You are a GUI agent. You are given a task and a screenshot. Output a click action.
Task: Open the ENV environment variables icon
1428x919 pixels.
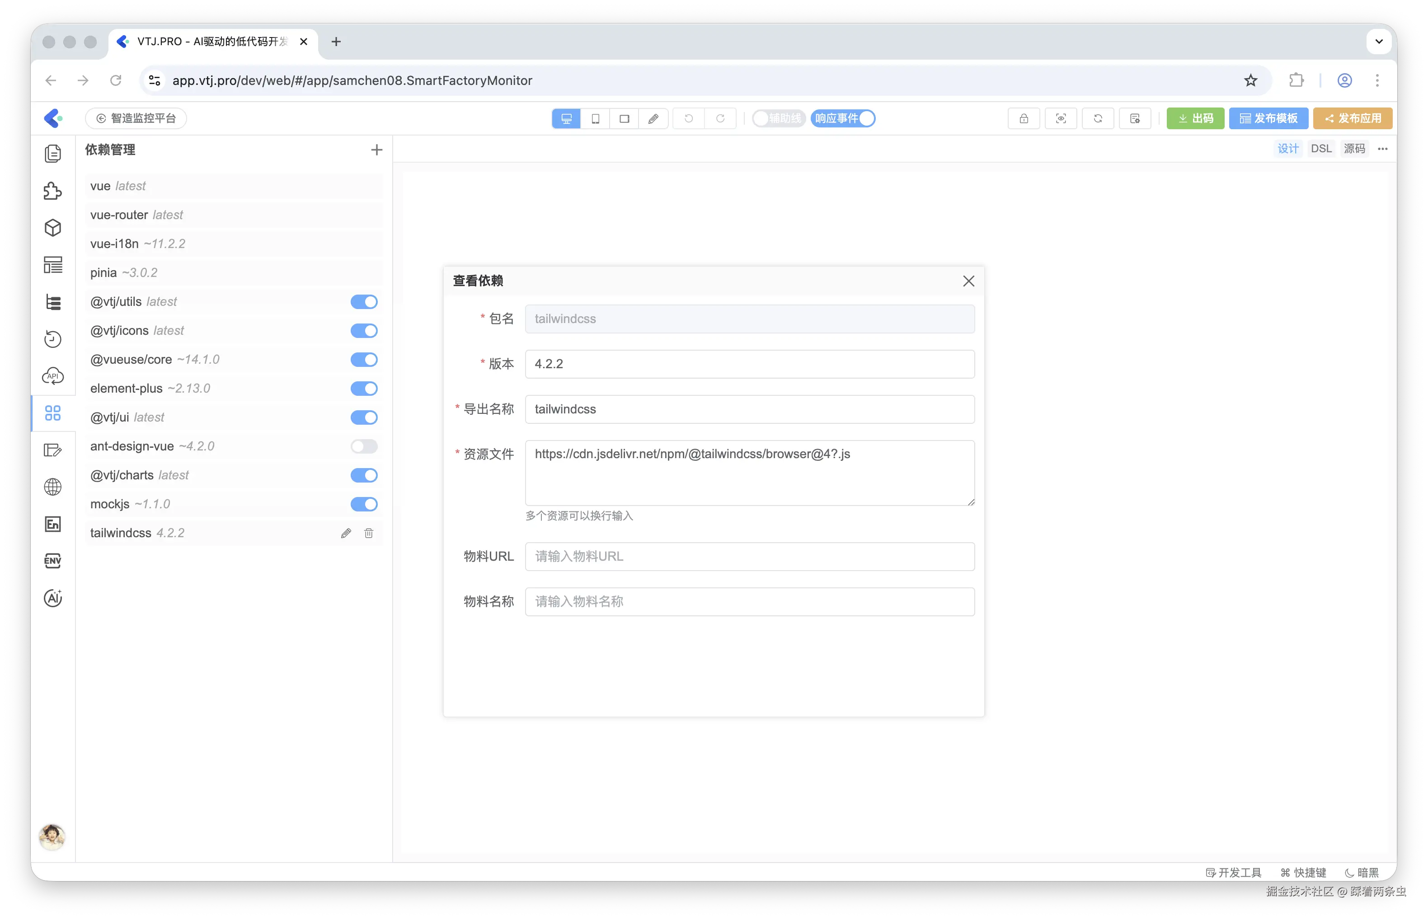tap(52, 561)
